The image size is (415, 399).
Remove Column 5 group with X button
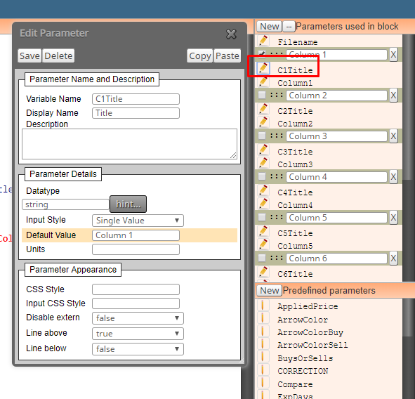pyautogui.click(x=393, y=218)
